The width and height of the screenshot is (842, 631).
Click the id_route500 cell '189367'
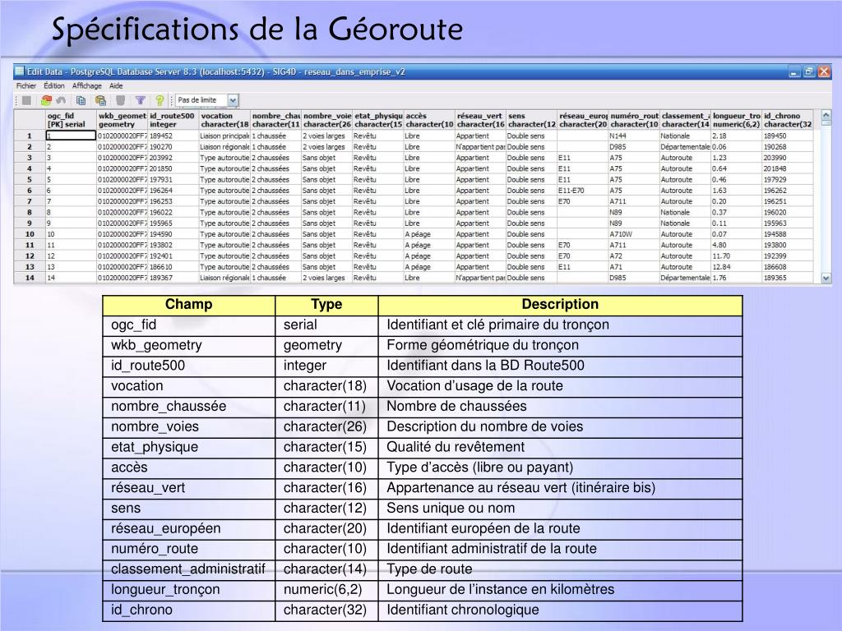(173, 278)
